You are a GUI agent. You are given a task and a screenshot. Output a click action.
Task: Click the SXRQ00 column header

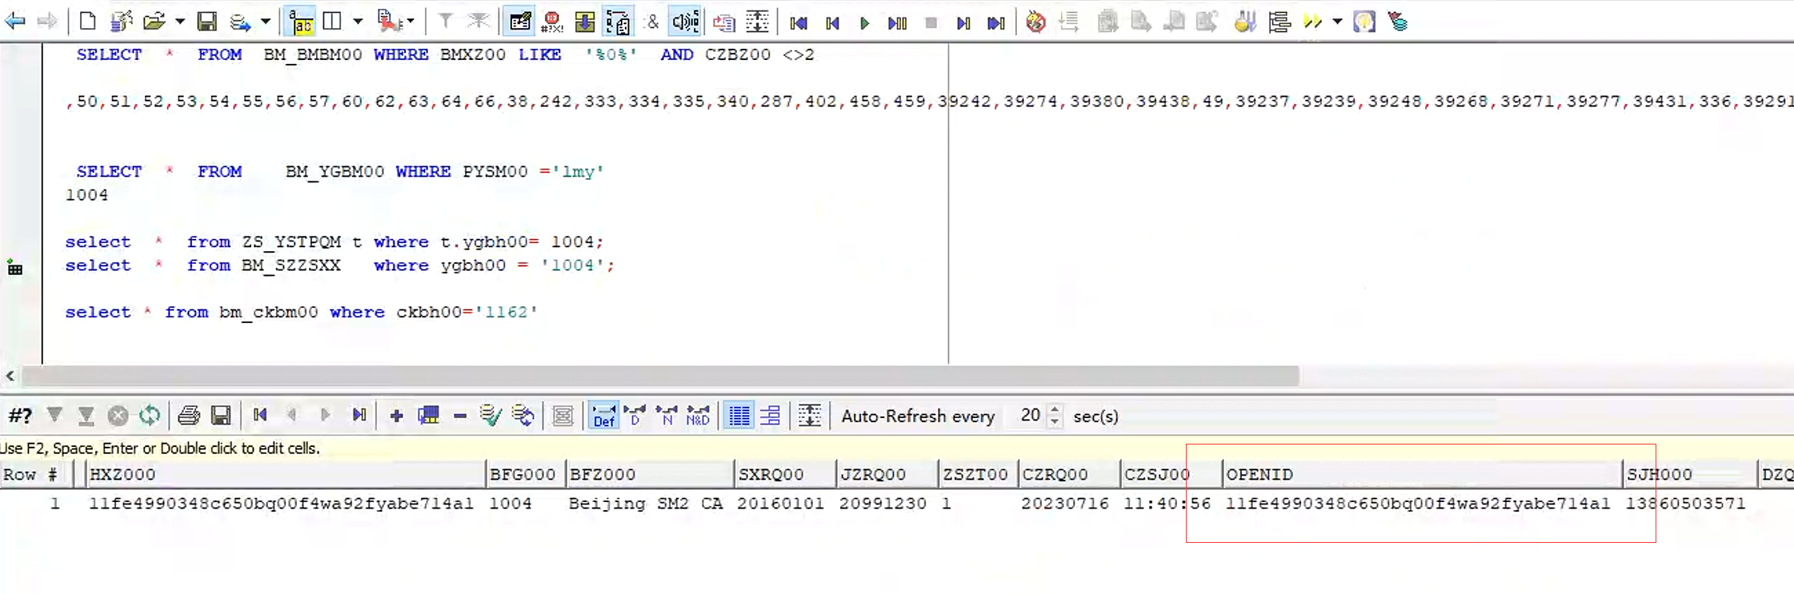784,475
